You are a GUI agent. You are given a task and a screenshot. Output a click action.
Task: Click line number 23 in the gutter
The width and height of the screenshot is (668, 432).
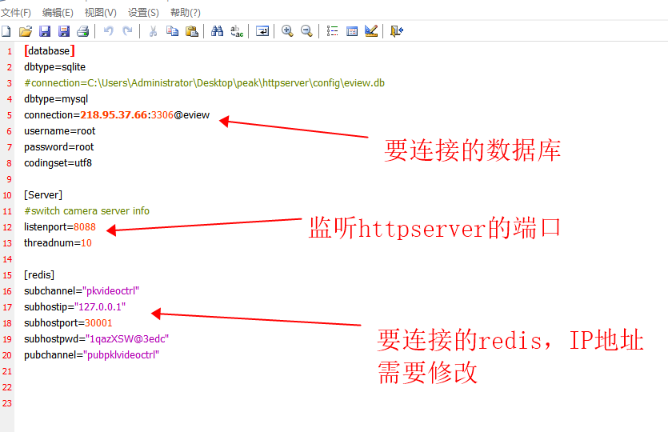pos(7,403)
